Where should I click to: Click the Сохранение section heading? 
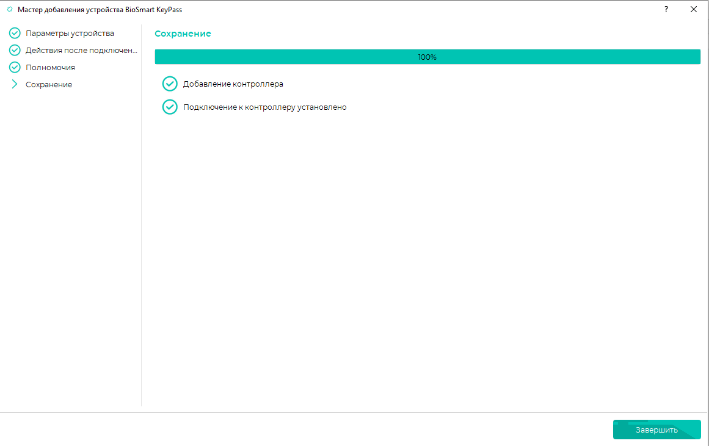pyautogui.click(x=183, y=34)
